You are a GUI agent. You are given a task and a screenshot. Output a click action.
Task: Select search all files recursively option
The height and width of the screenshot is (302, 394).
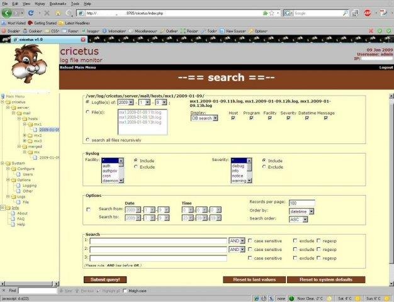click(87, 140)
